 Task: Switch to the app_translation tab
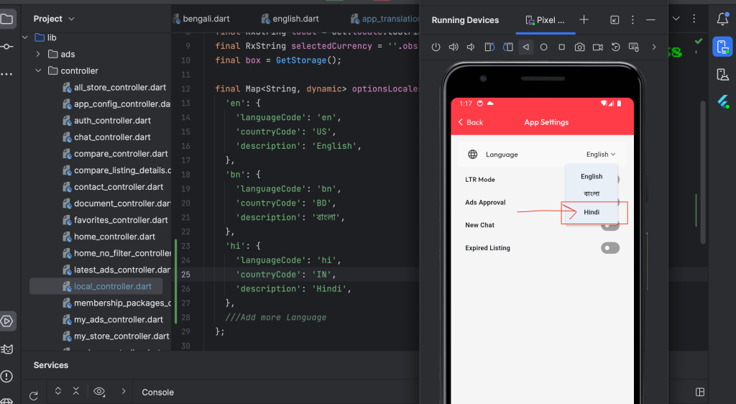click(385, 19)
